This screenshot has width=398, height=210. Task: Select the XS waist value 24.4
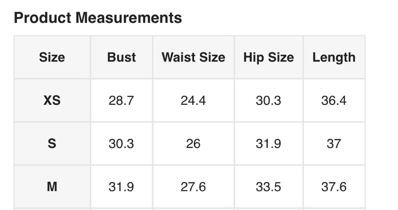(x=193, y=101)
